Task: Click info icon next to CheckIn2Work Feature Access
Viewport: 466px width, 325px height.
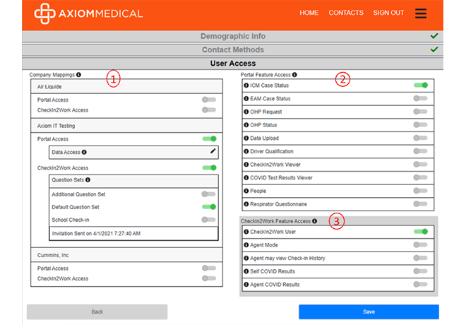Action: (314, 221)
